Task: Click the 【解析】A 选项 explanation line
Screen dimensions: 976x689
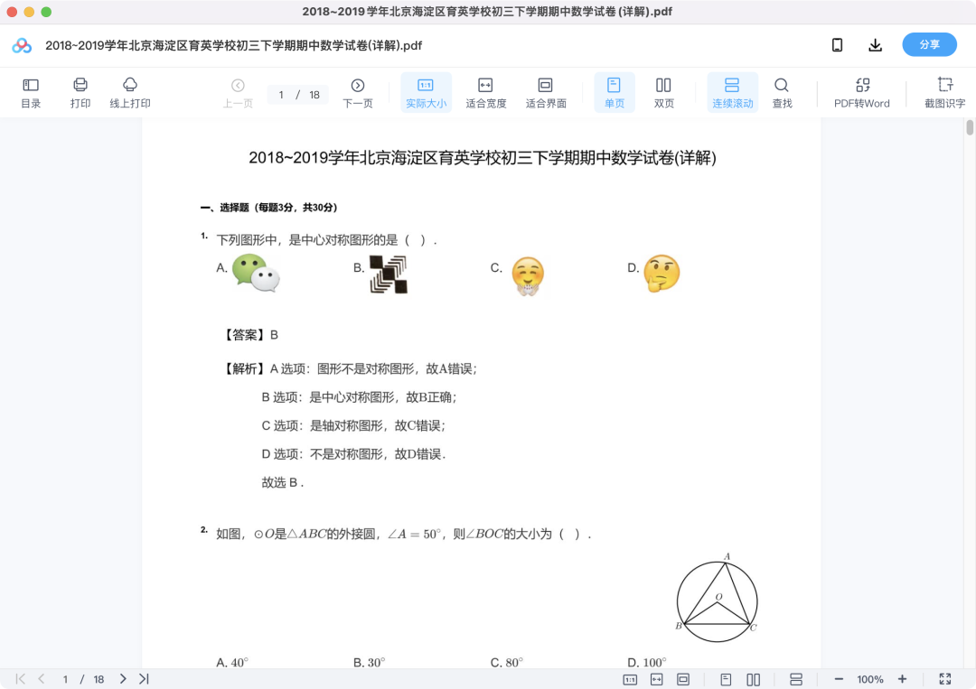Action: point(350,368)
